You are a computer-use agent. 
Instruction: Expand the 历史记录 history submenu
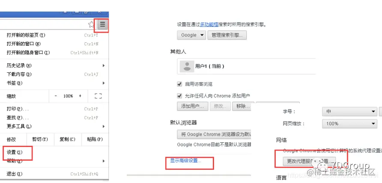click(x=54, y=65)
